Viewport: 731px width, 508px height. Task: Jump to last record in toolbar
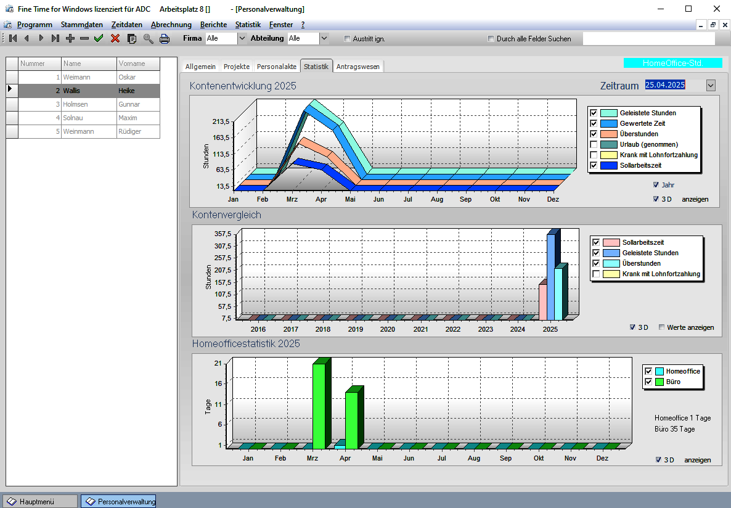55,38
